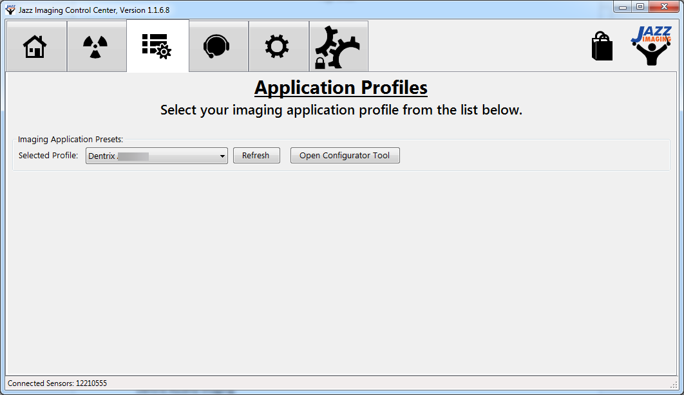
Task: Click the Application Profiles heading
Action: tap(341, 87)
